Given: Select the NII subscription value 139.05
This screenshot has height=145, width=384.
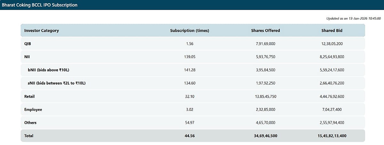Looking at the screenshot, I should pyautogui.click(x=189, y=56).
